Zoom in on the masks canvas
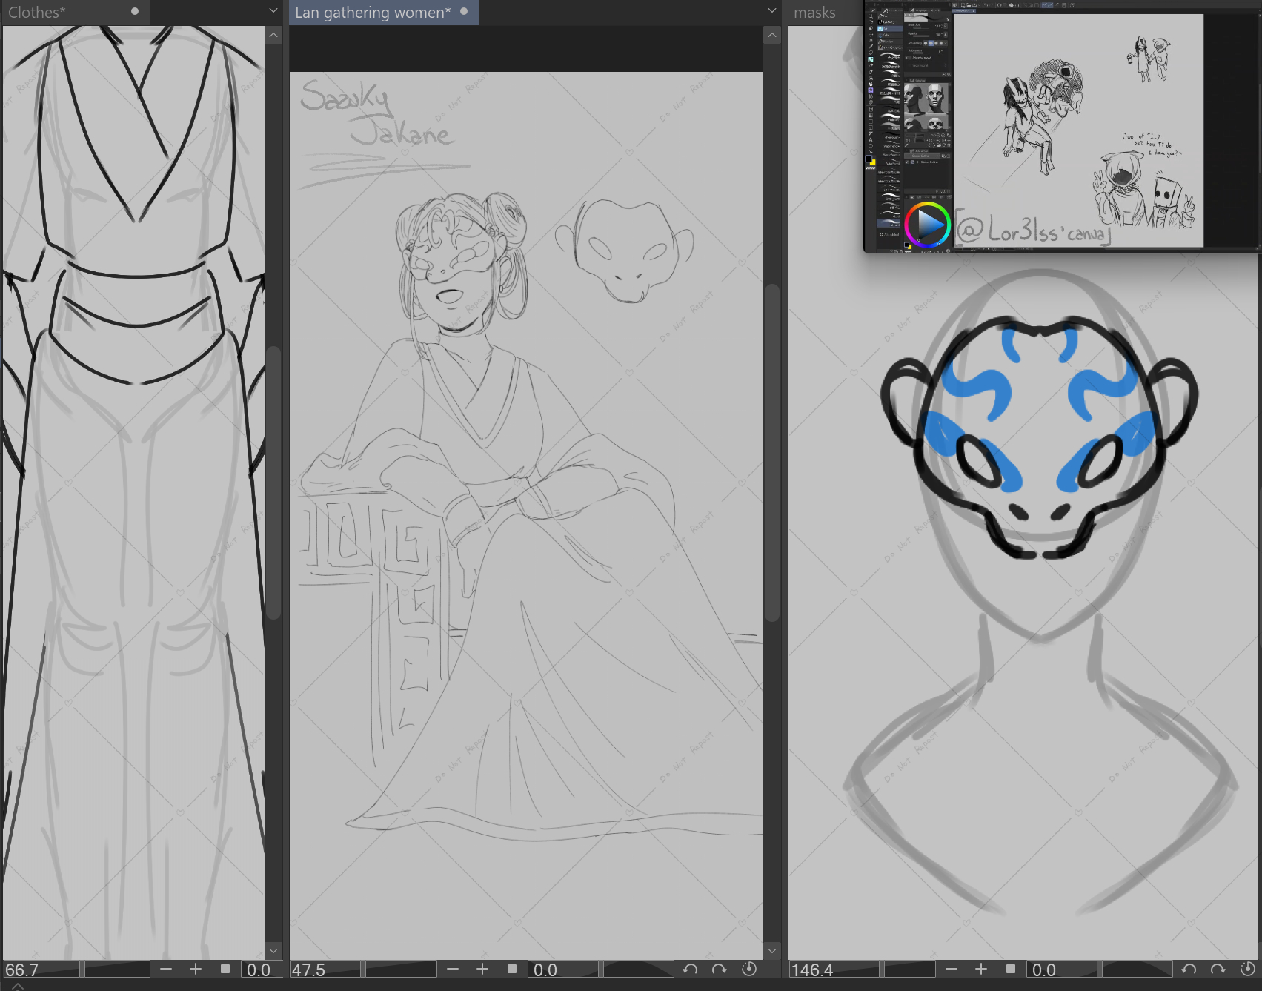The image size is (1262, 991). tap(981, 970)
